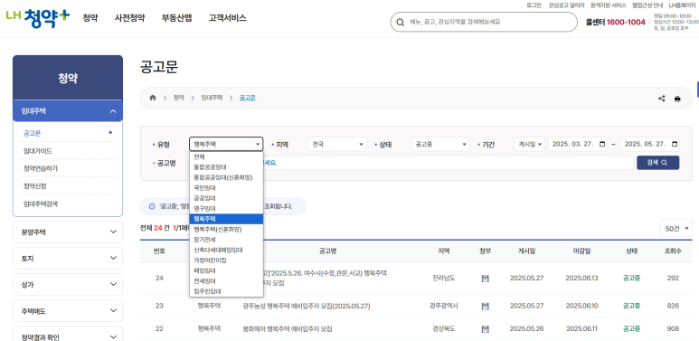Viewport: 699px width, 341px height.
Task: Open calendar picker for start date 2025.03.27
Action: pyautogui.click(x=603, y=145)
